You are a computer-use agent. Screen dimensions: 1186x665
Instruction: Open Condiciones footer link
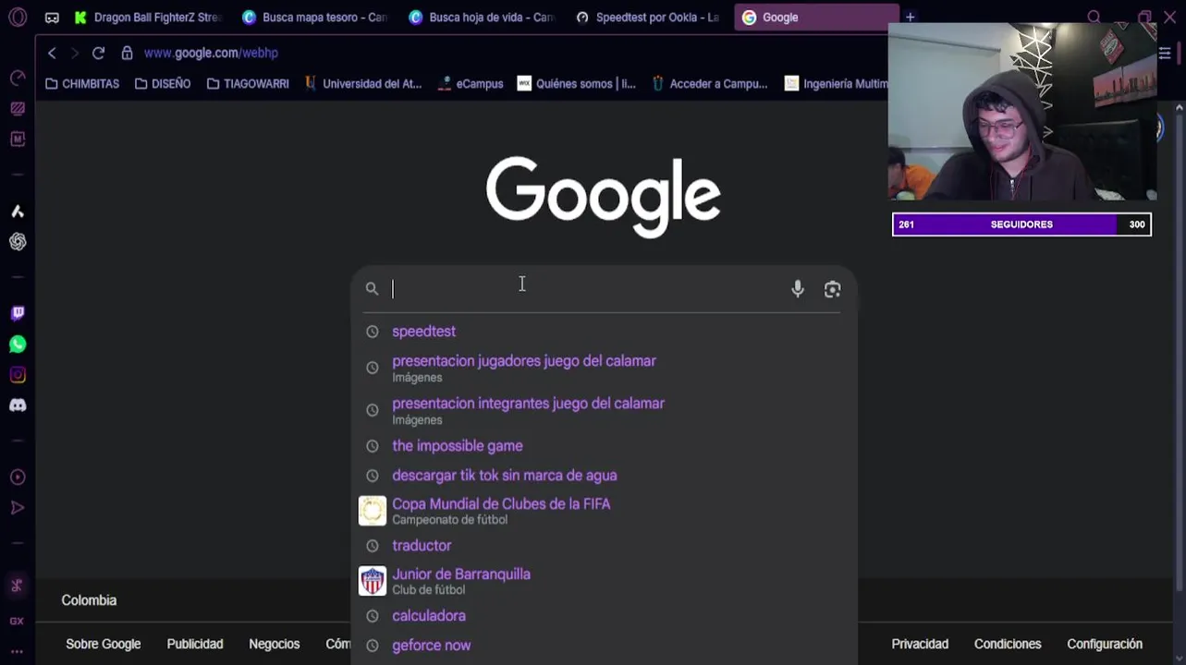coord(1008,645)
